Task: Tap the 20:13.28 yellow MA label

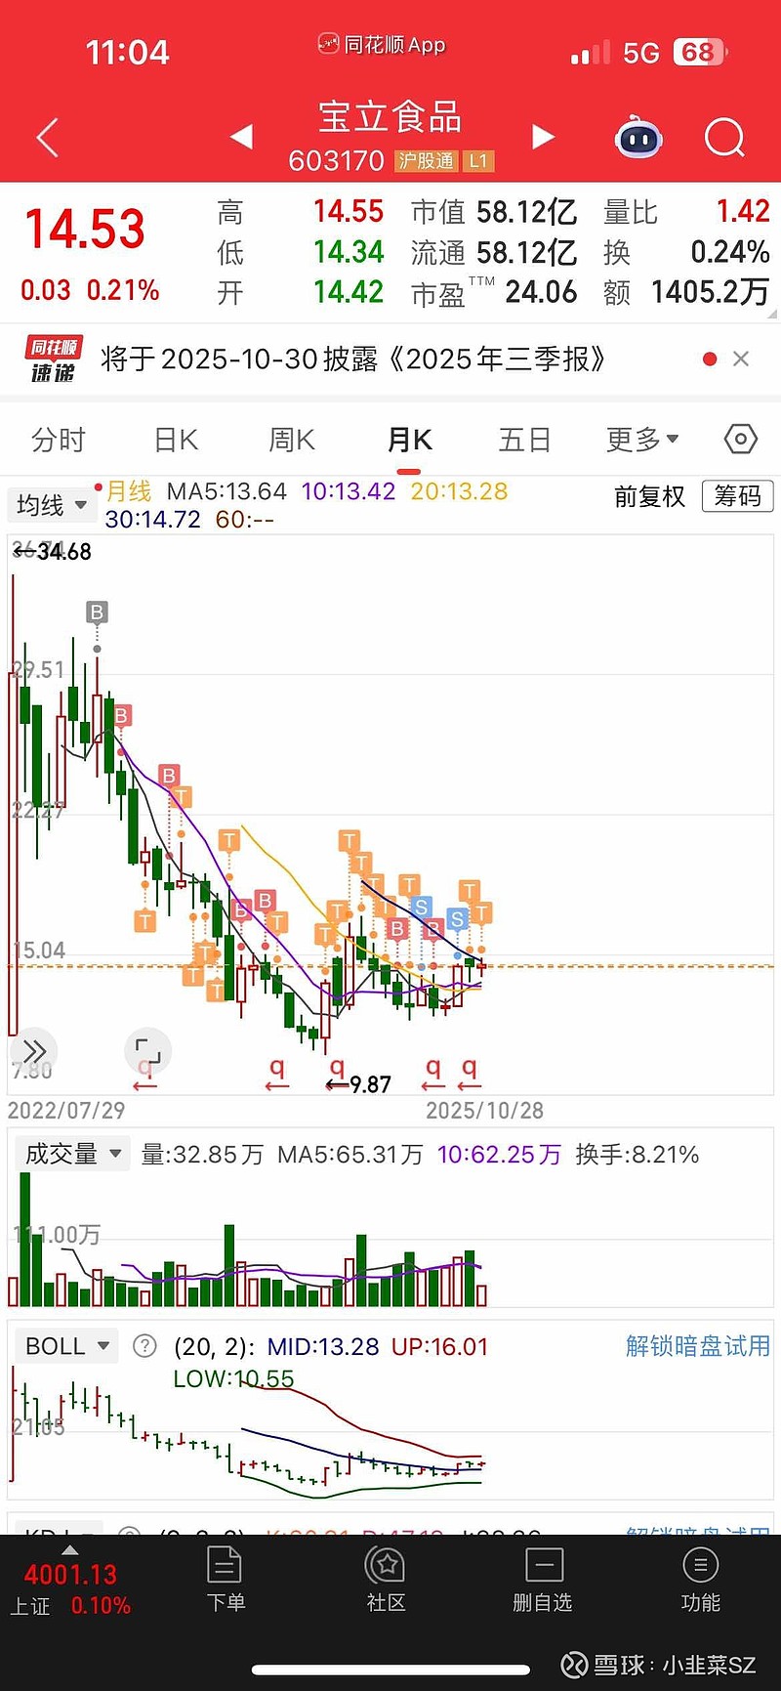Action: (459, 491)
